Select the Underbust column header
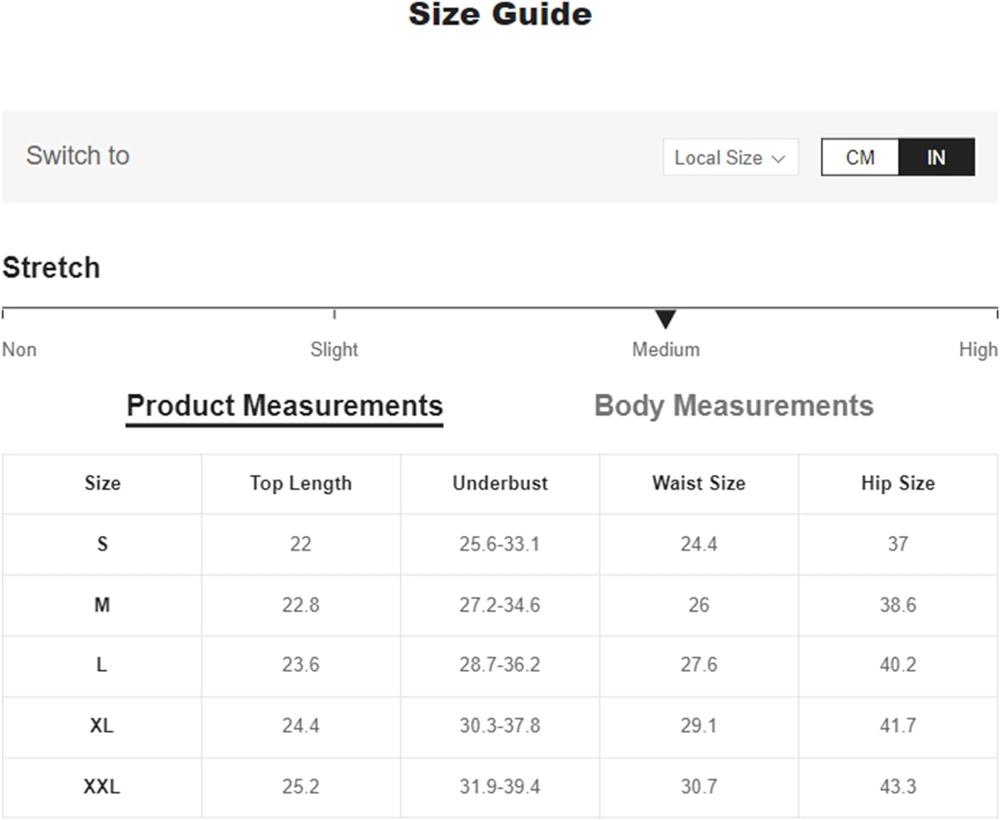Viewport: 1000px width, 820px height. [500, 483]
